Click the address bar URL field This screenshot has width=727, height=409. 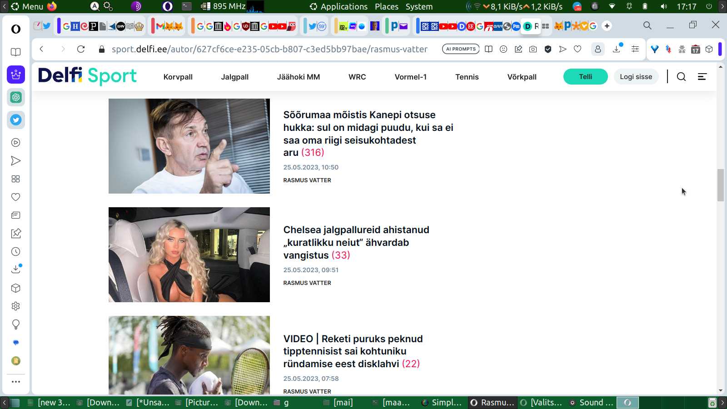[x=269, y=49]
